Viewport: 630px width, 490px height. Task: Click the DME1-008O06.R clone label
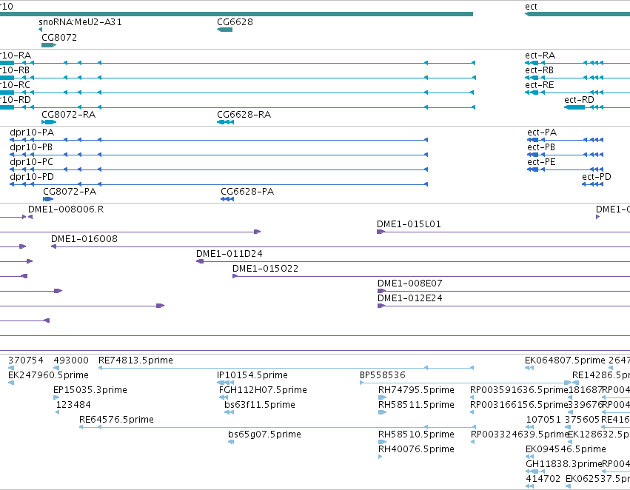click(66, 209)
